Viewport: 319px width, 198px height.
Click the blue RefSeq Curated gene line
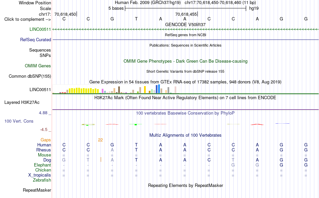(x=185, y=40)
